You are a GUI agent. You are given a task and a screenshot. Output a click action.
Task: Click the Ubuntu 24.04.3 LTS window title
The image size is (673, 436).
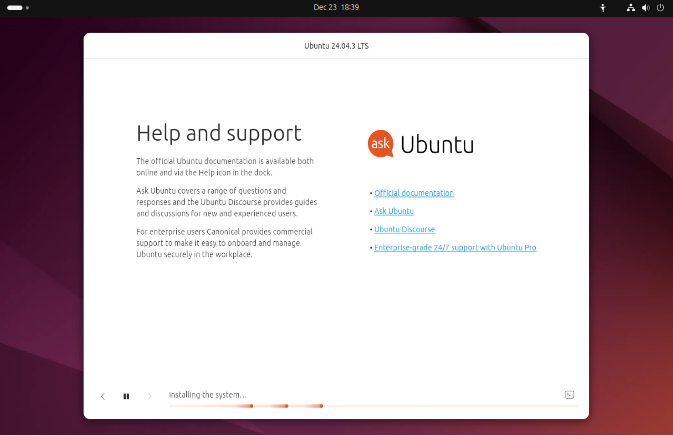pyautogui.click(x=336, y=46)
